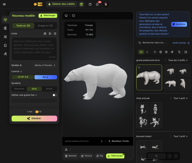Click the help question mark icon
Image resolution: width=192 pixels, height=163 pixels.
[90, 4]
